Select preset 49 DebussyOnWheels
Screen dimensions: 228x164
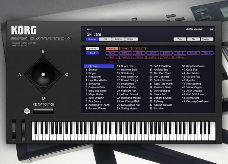[195, 102]
